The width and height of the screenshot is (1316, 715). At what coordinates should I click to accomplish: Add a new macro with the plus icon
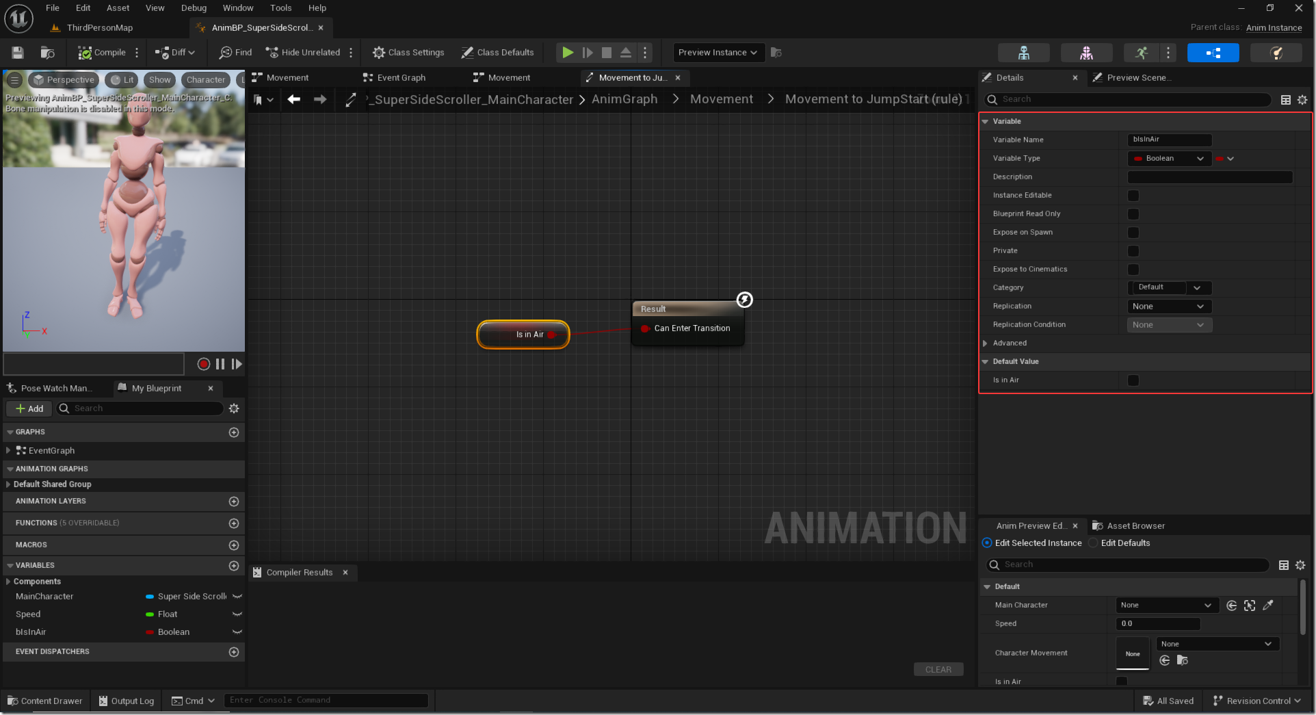(x=234, y=545)
